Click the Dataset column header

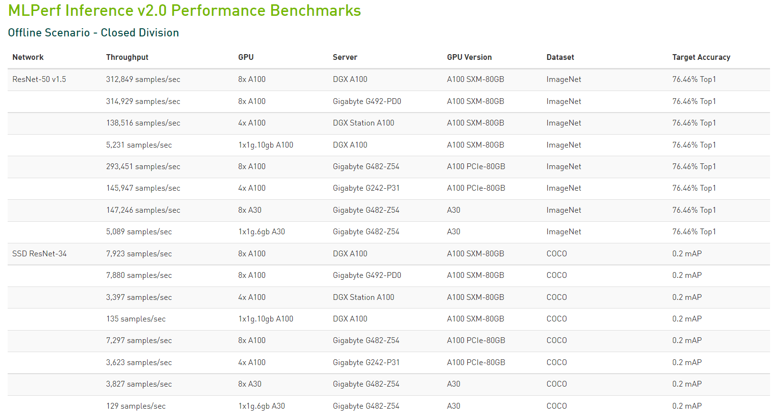(x=560, y=57)
